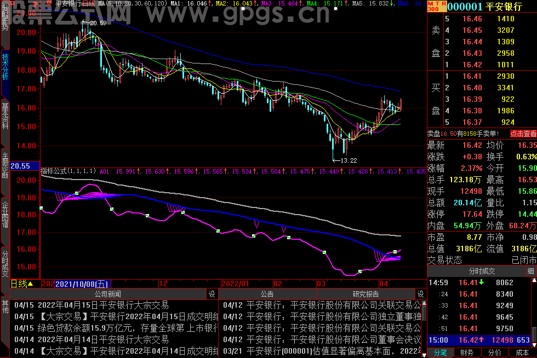
Task: Click the 设 button beside 公司新闻
Action: [x=212, y=294]
